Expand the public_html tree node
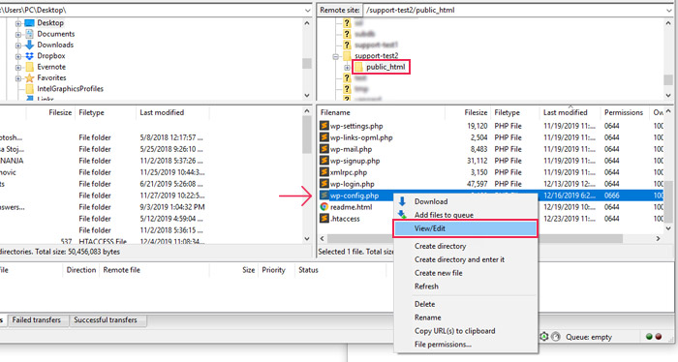Image resolution: width=678 pixels, height=362 pixels. (x=347, y=68)
